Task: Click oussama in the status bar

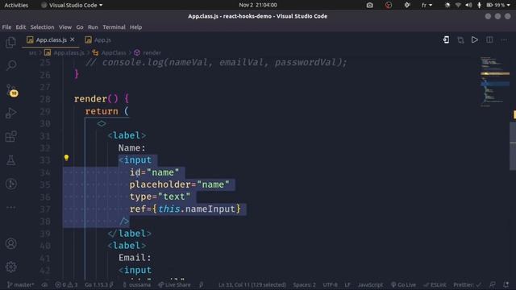Action: tap(136, 284)
